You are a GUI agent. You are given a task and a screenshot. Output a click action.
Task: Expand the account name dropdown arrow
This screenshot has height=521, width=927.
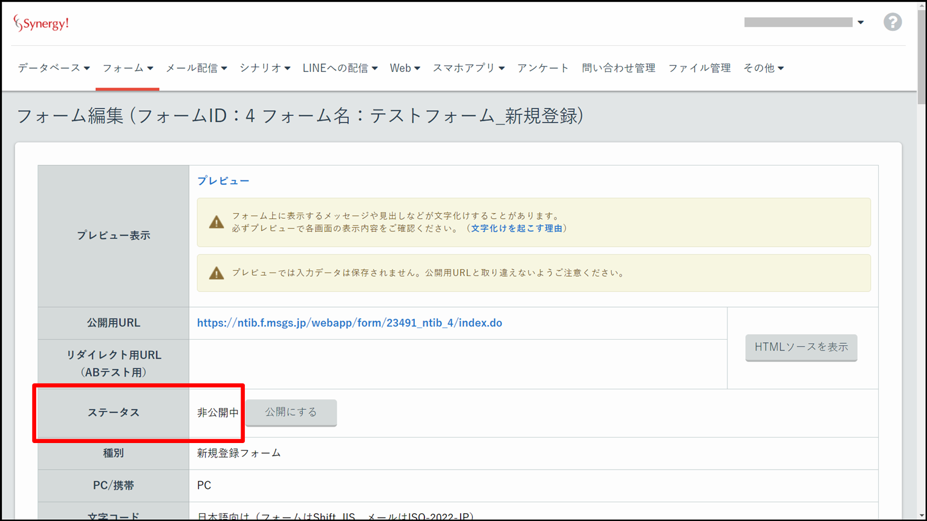coord(860,22)
